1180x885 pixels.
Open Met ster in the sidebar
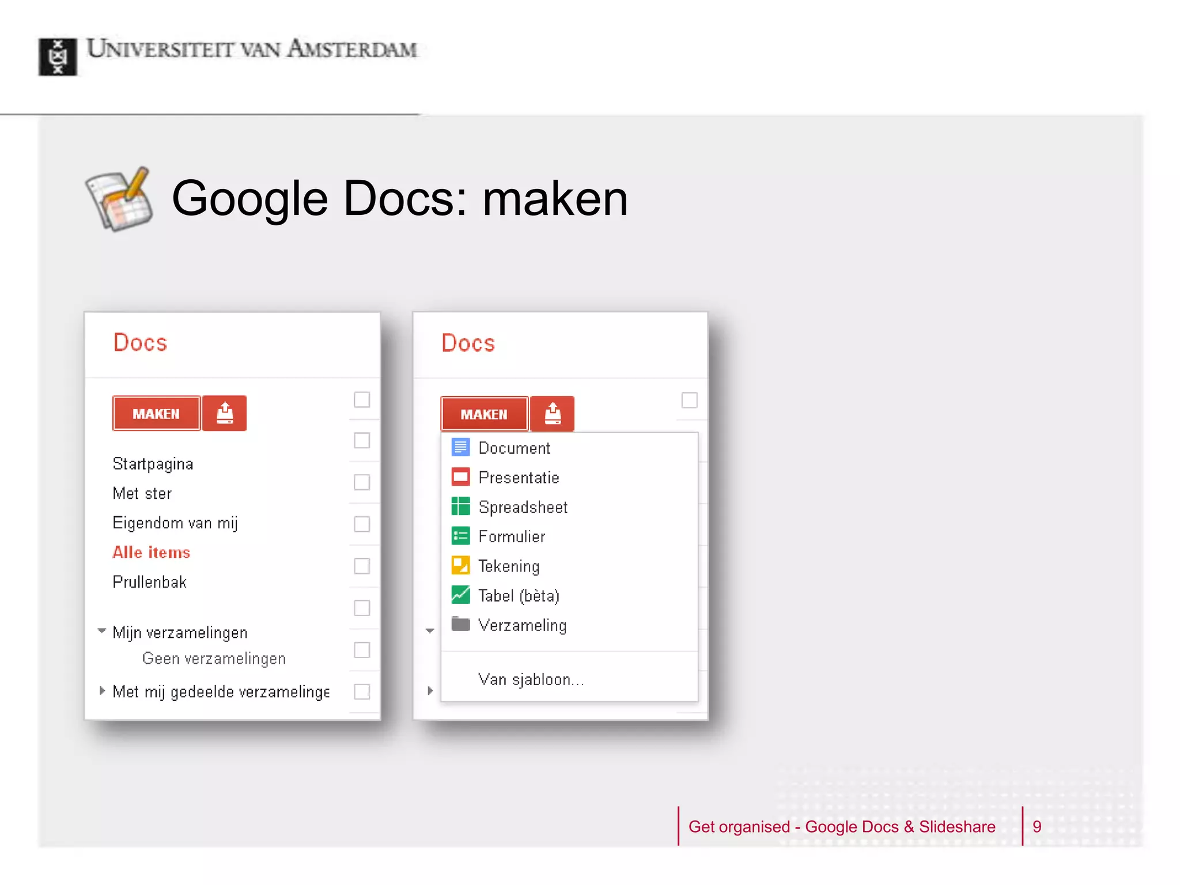(x=142, y=493)
